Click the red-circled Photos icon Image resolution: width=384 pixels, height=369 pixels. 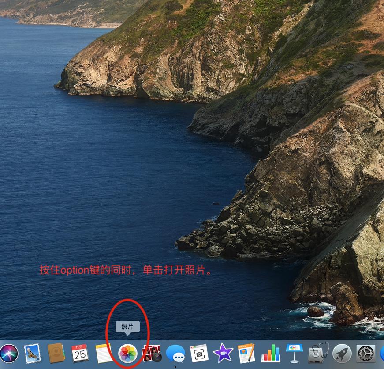point(128,354)
